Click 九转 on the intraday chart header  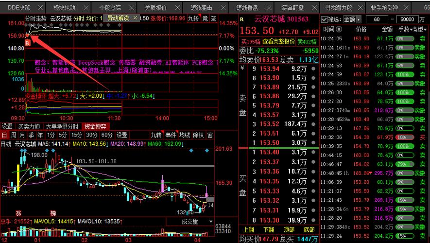click(x=193, y=18)
